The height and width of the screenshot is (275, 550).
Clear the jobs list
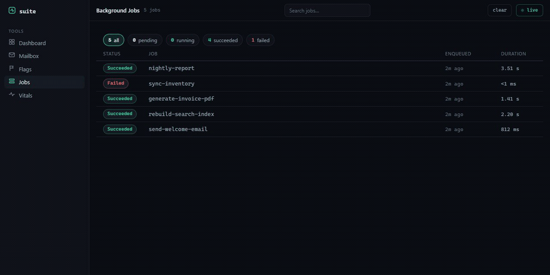click(x=499, y=10)
